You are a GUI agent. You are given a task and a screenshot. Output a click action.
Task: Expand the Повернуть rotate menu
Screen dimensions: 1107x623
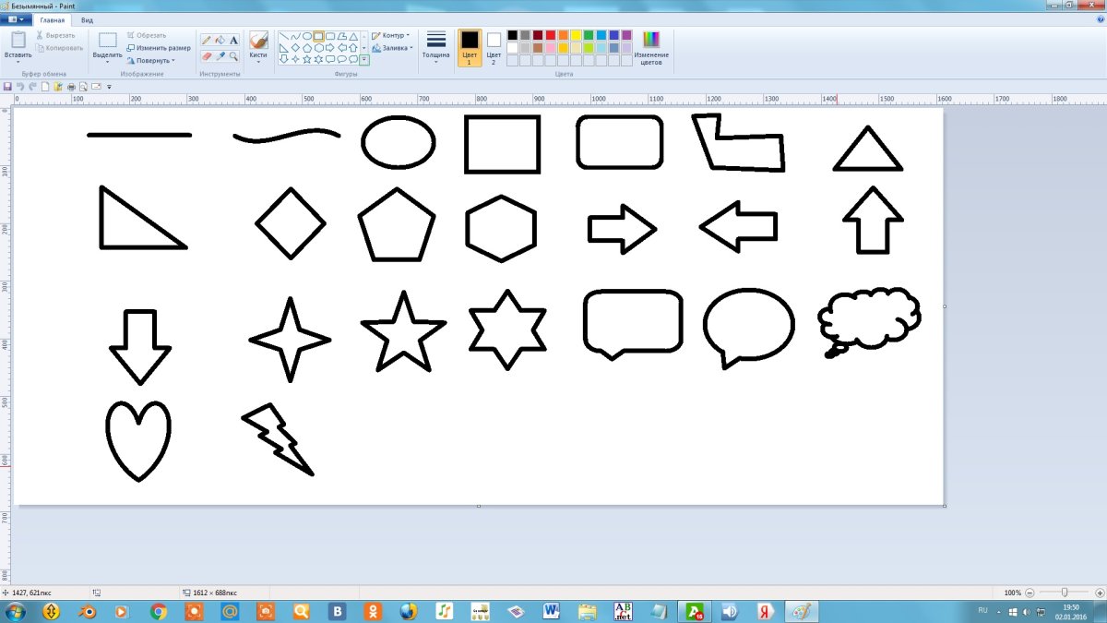coord(150,60)
